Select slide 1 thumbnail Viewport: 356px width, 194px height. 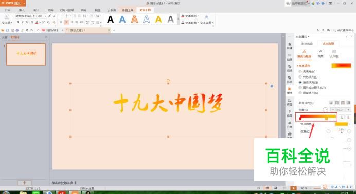[26, 54]
